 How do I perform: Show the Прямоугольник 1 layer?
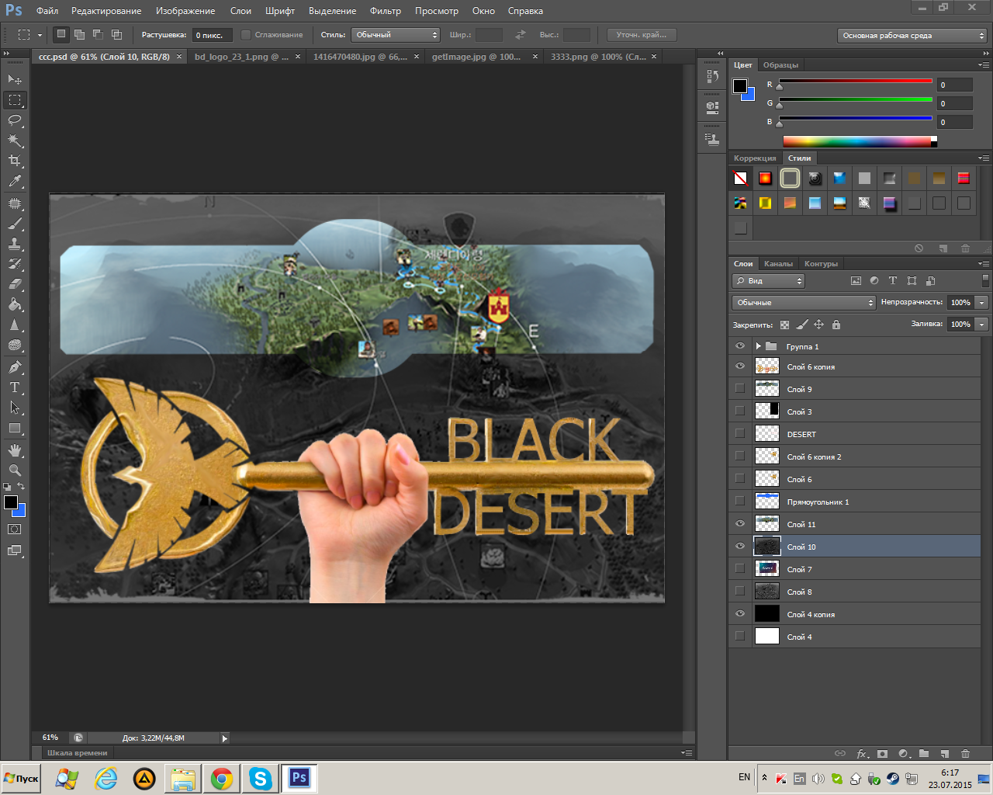tap(739, 502)
